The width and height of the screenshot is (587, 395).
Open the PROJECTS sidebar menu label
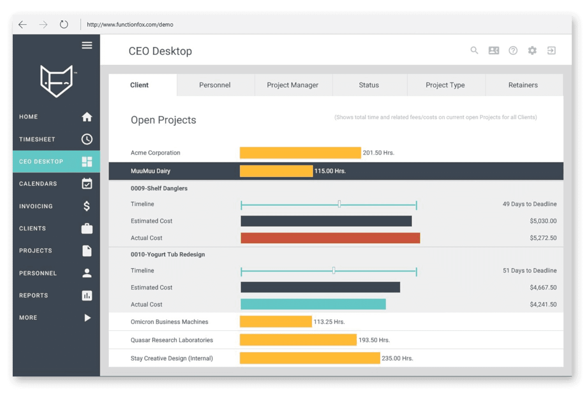point(35,251)
